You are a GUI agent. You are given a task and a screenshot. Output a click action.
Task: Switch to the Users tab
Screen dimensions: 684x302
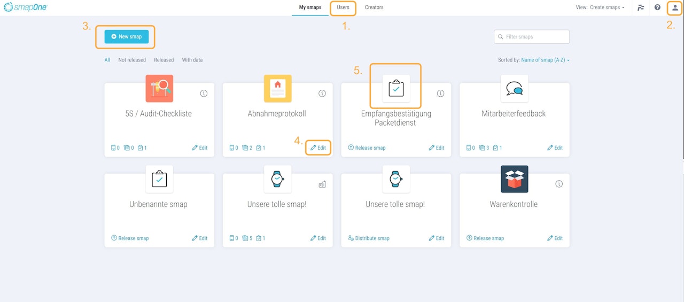pyautogui.click(x=343, y=7)
